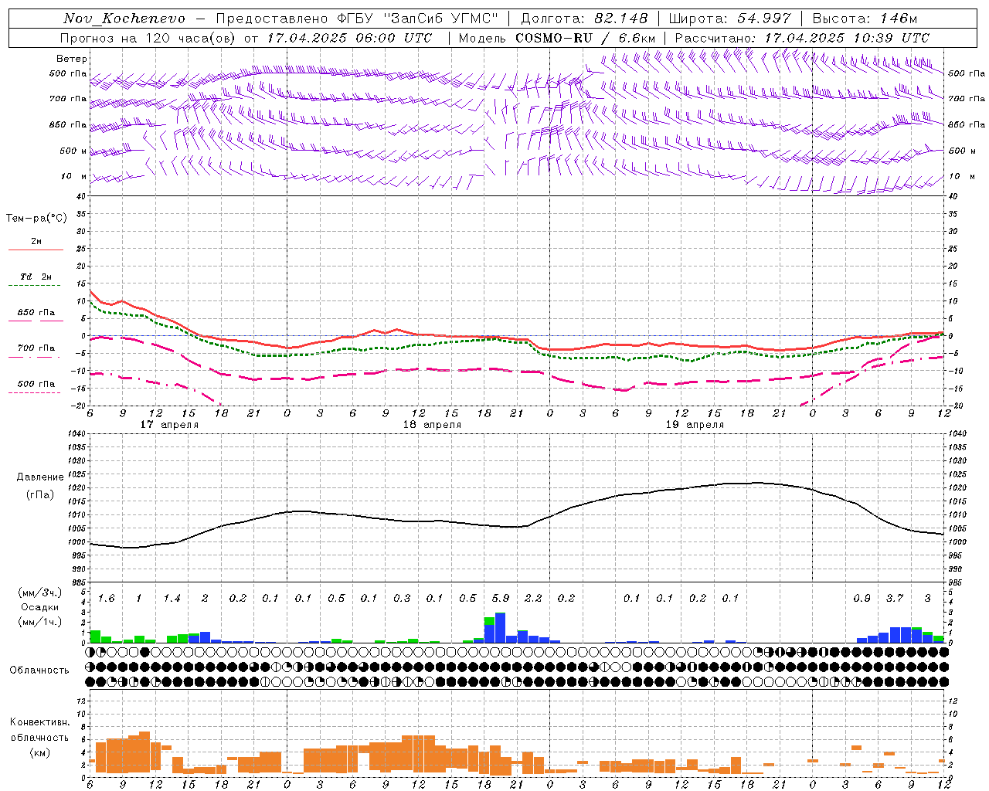Click the '17 апреля' date label

coord(169,425)
